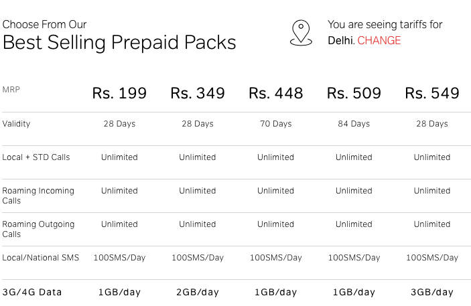Click the CHANGE location link
Image resolution: width=471 pixels, height=306 pixels.
tap(379, 40)
